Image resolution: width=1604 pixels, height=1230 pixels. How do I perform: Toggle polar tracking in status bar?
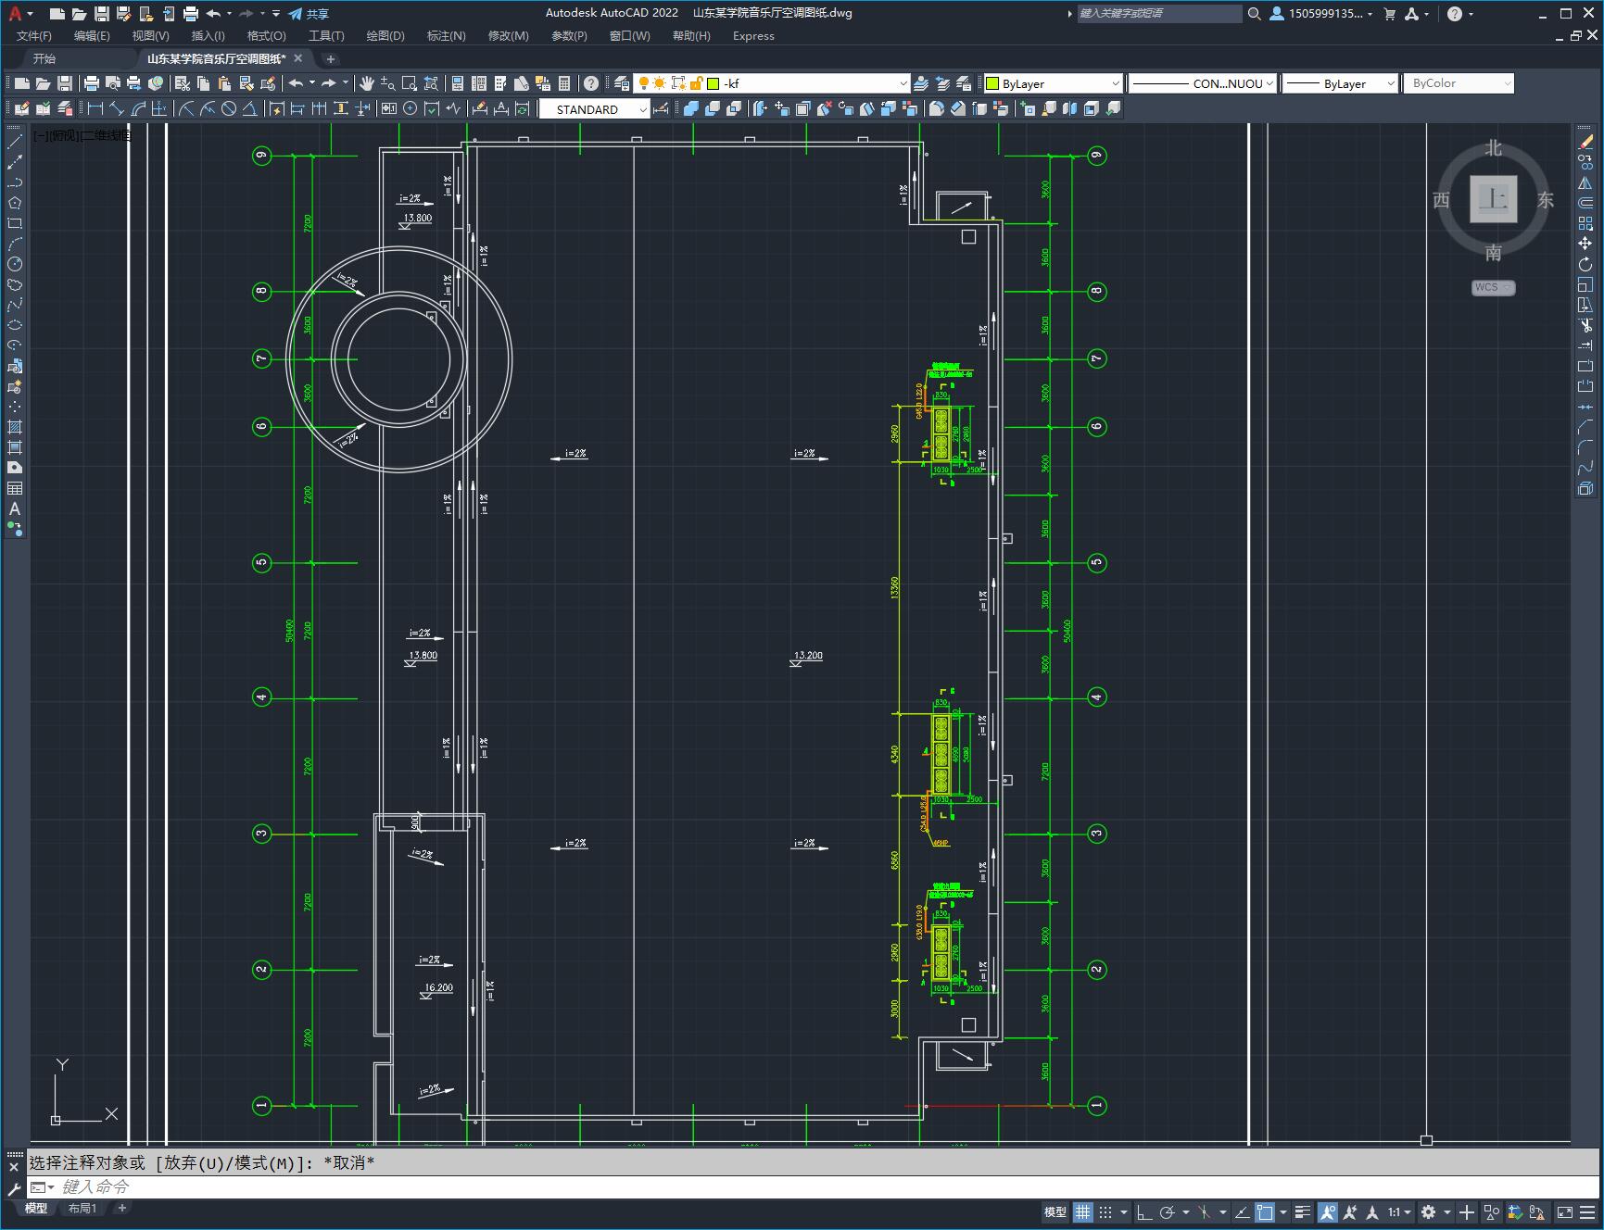pos(1168,1211)
